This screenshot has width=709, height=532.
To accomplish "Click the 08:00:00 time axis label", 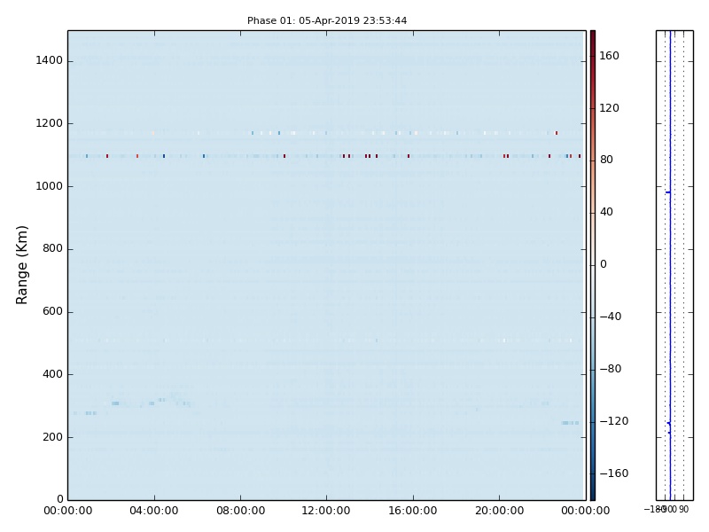I will [x=240, y=512].
